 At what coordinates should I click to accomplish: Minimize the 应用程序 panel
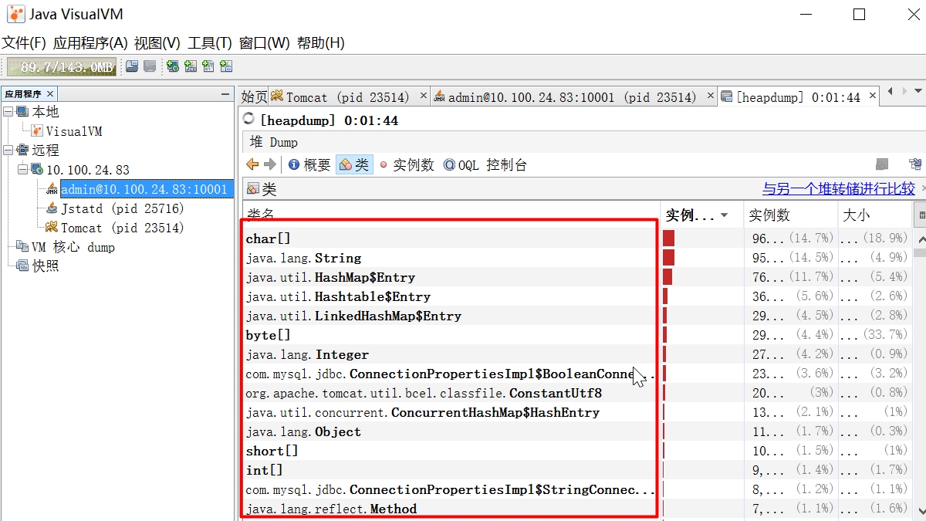225,93
